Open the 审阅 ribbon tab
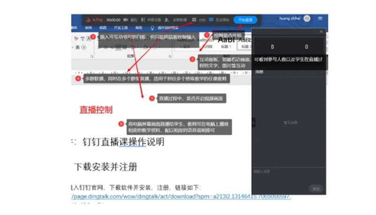This screenshot has height=215, width=376. (x=88, y=28)
